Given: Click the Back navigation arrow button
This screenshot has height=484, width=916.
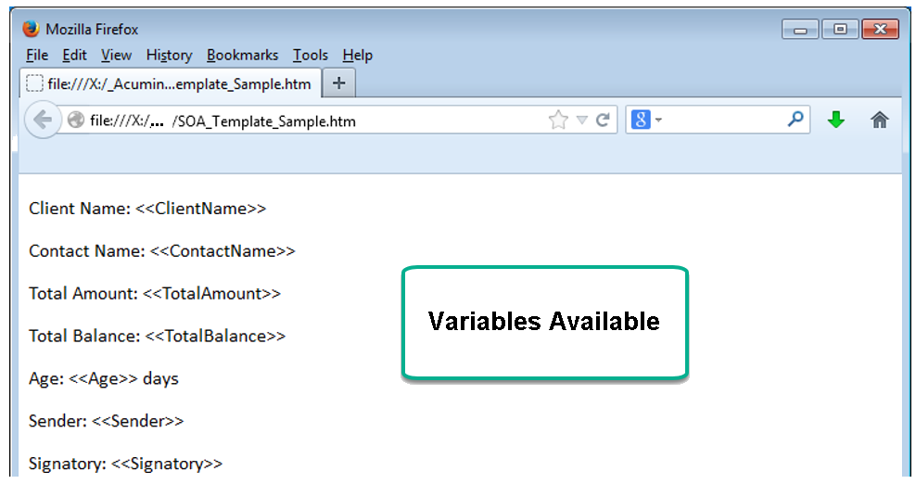Looking at the screenshot, I should (42, 120).
